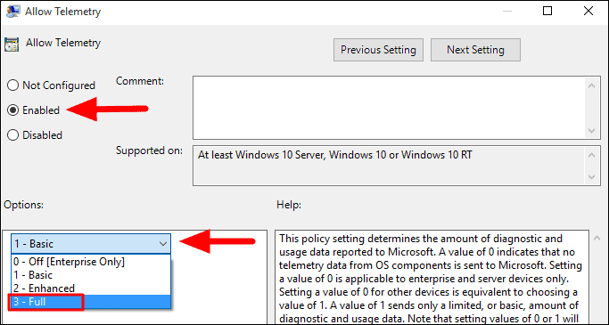Go to Previous Setting

point(378,50)
